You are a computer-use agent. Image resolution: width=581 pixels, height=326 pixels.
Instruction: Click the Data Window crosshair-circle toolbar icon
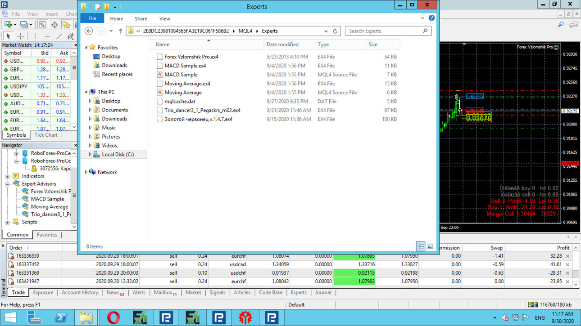(54, 25)
